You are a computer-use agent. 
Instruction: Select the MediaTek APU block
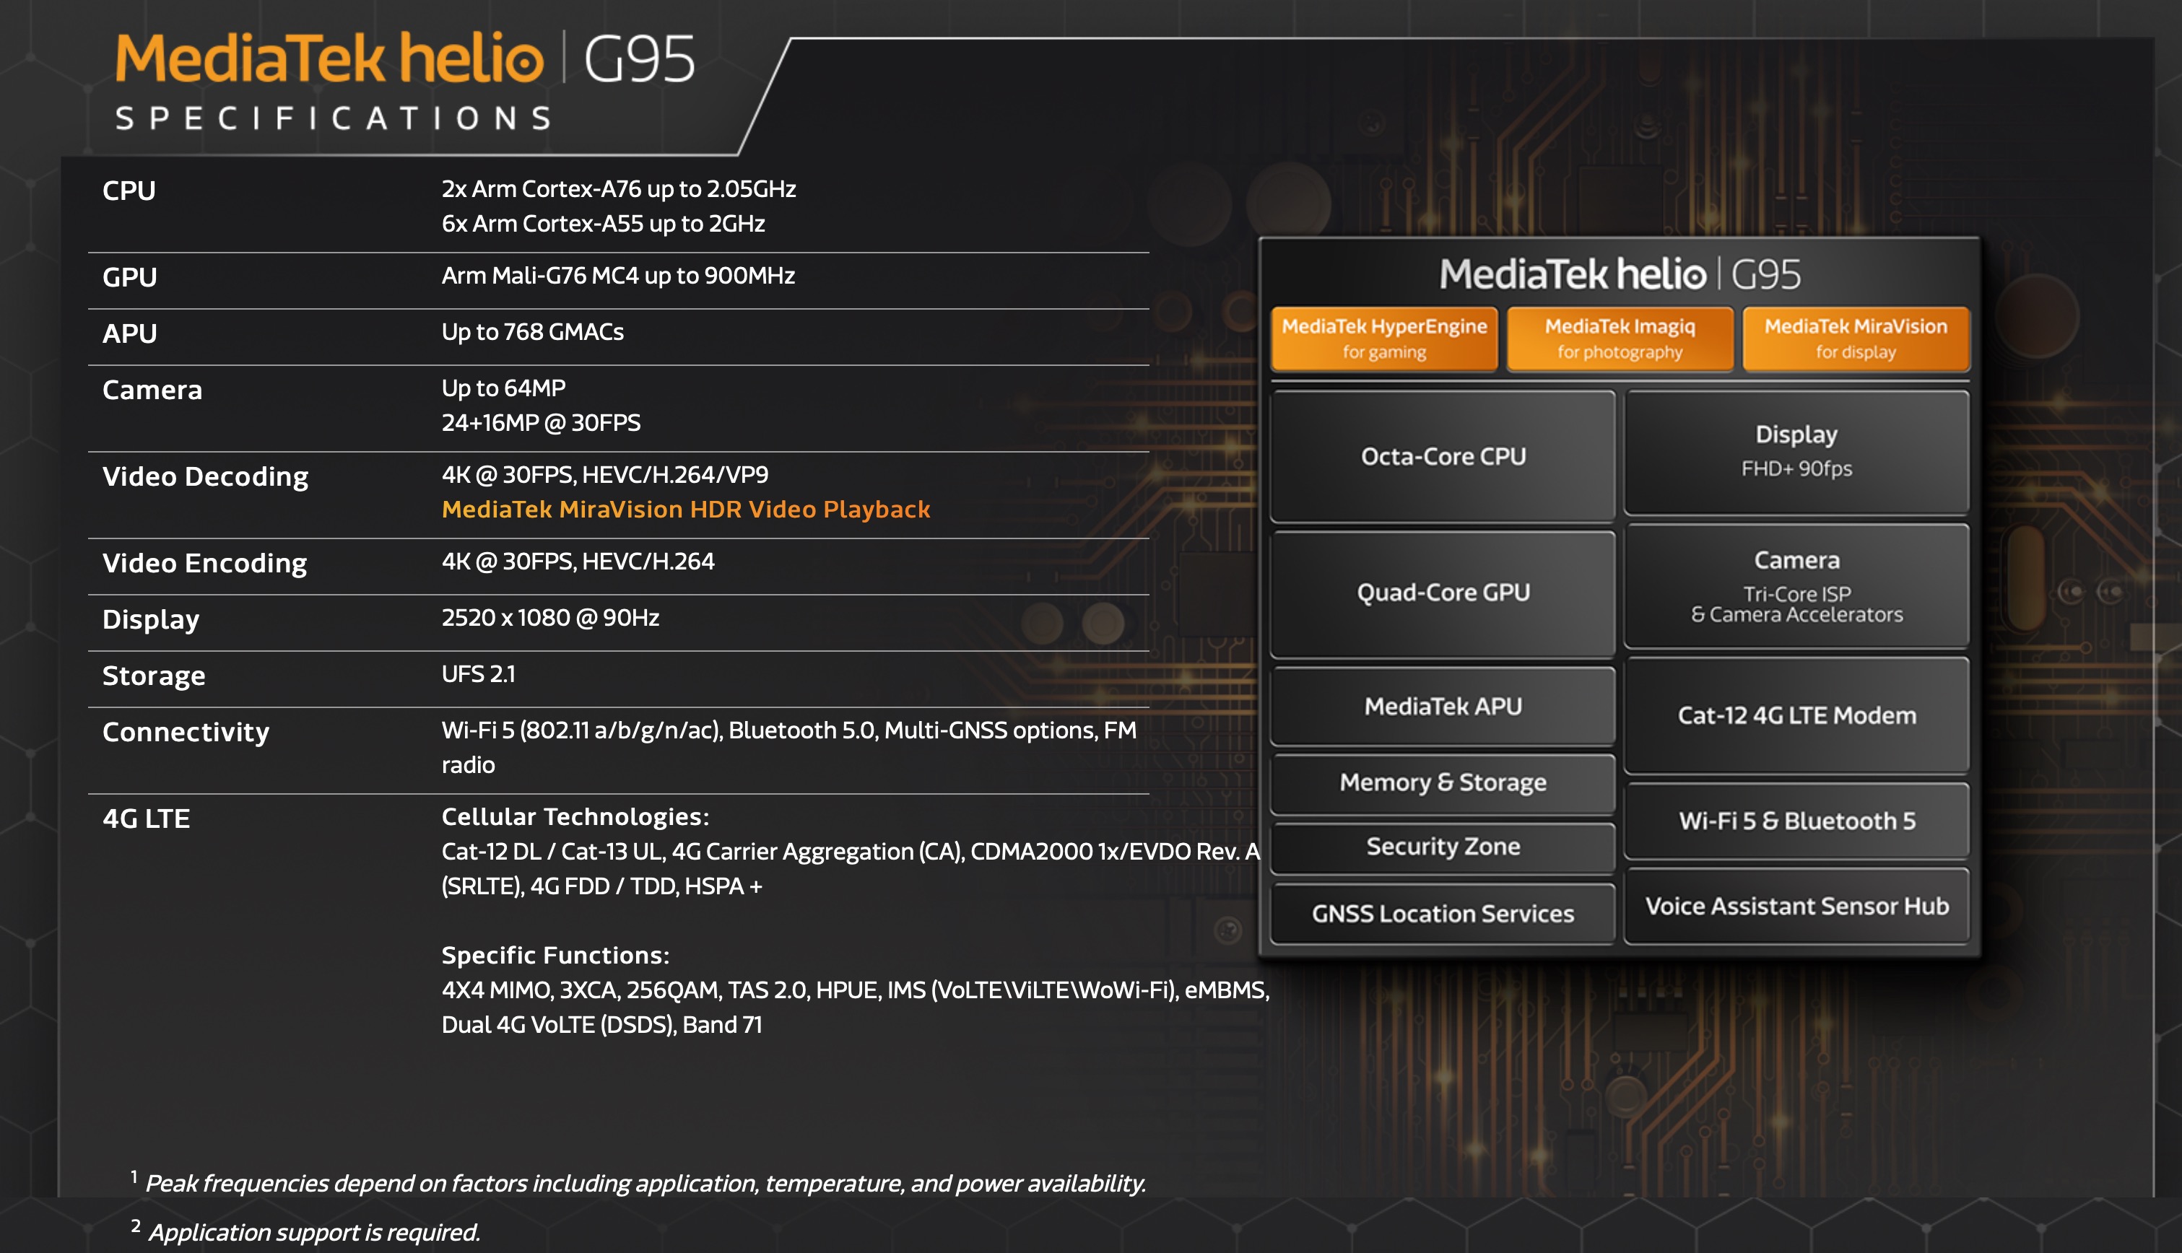pyautogui.click(x=1443, y=706)
